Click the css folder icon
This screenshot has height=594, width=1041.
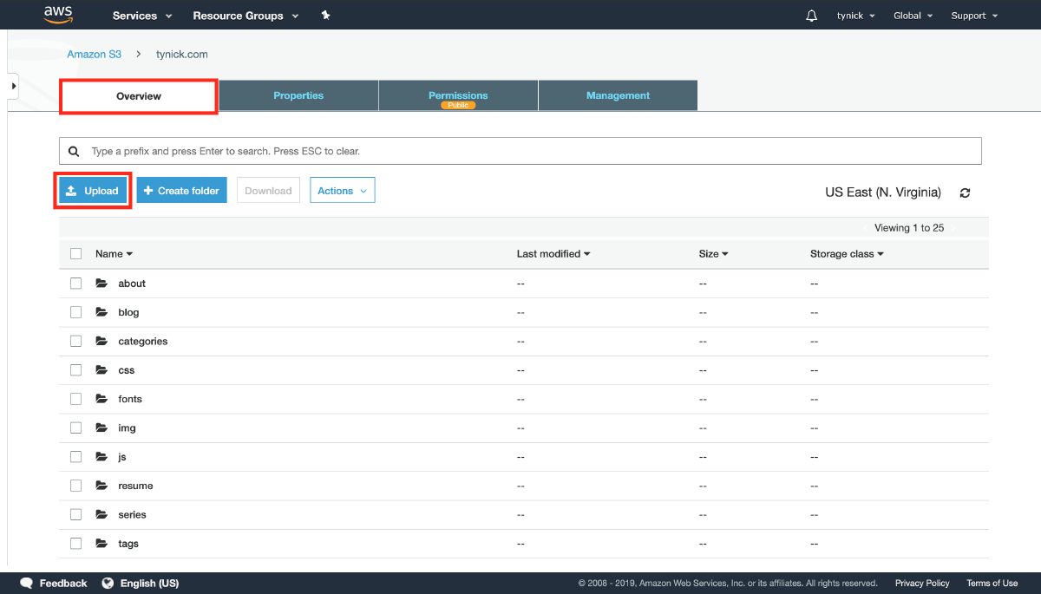click(101, 370)
